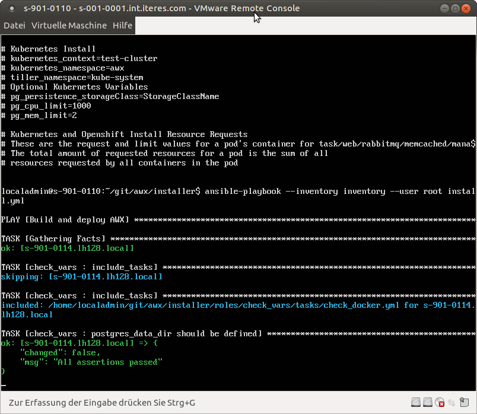Click the 'pg_mem_limit=2' line
477x414 pixels.
[x=39, y=115]
